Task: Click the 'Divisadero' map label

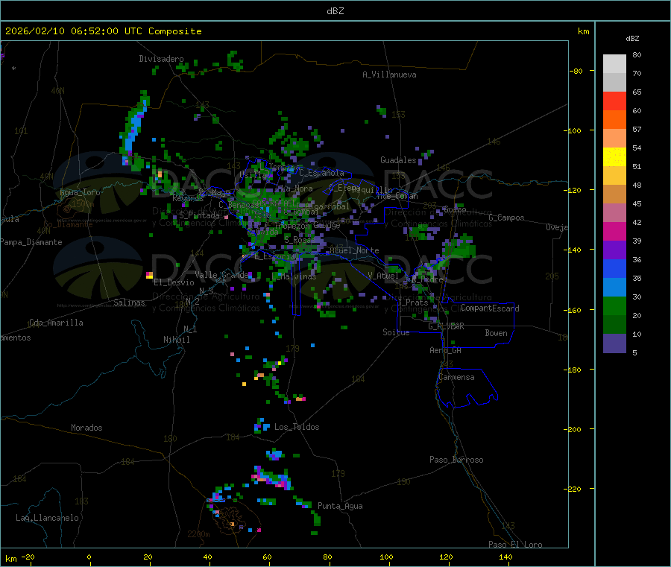Action: pyautogui.click(x=161, y=59)
